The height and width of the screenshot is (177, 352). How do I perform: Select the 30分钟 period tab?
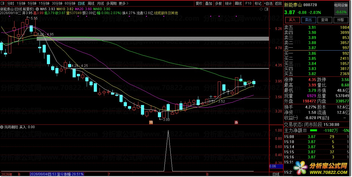pyautogui.click(x=57, y=3)
